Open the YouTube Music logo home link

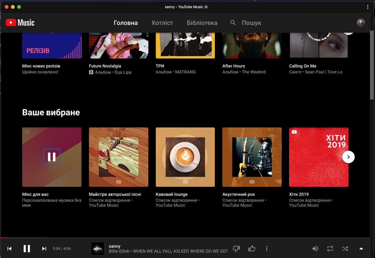[x=20, y=23]
